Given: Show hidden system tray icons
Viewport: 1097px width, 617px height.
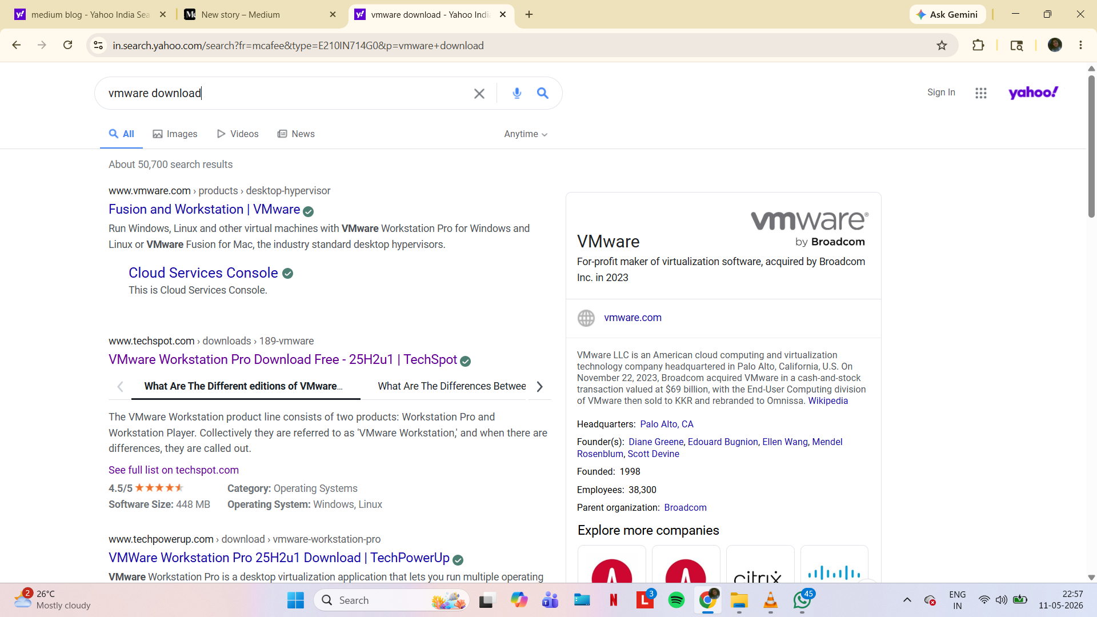Looking at the screenshot, I should pyautogui.click(x=907, y=600).
